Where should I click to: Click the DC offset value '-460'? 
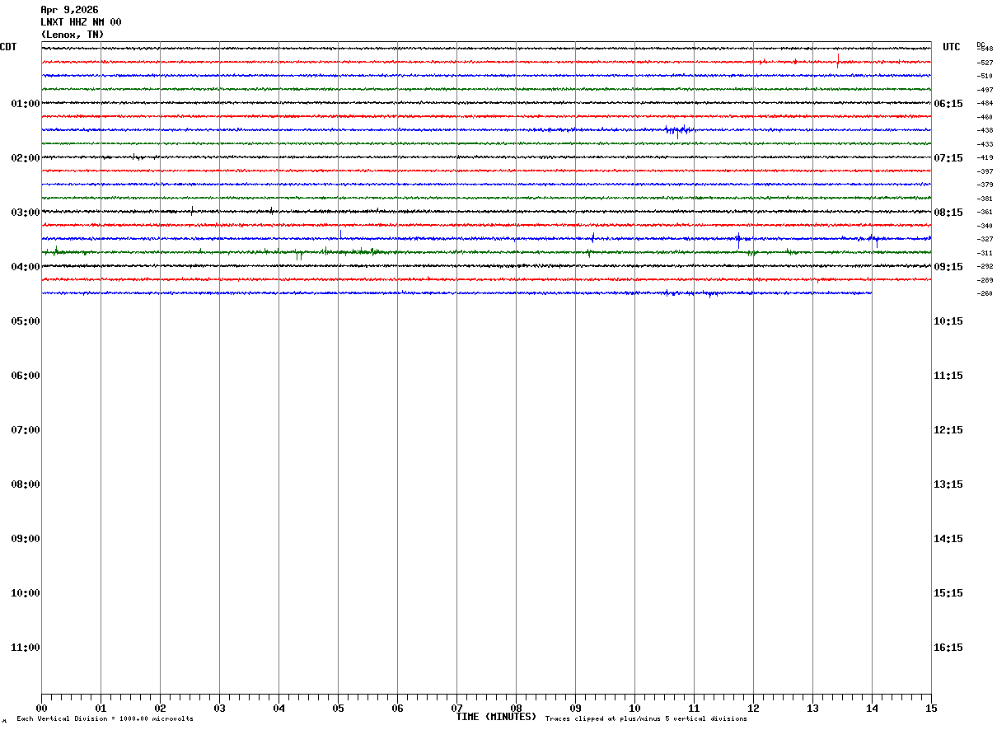985,117
